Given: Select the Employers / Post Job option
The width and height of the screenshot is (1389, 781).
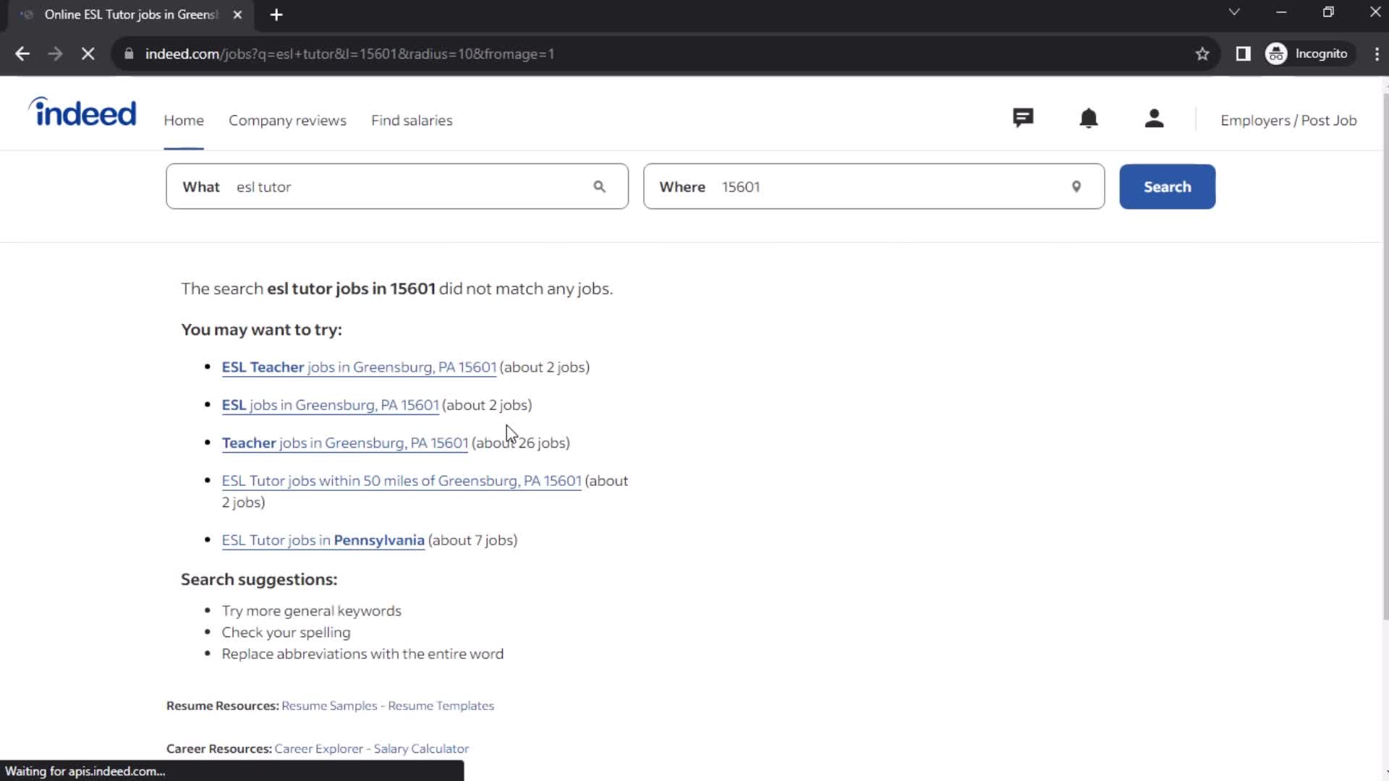Looking at the screenshot, I should (x=1288, y=120).
